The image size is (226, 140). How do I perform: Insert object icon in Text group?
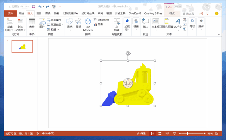coord(184,29)
